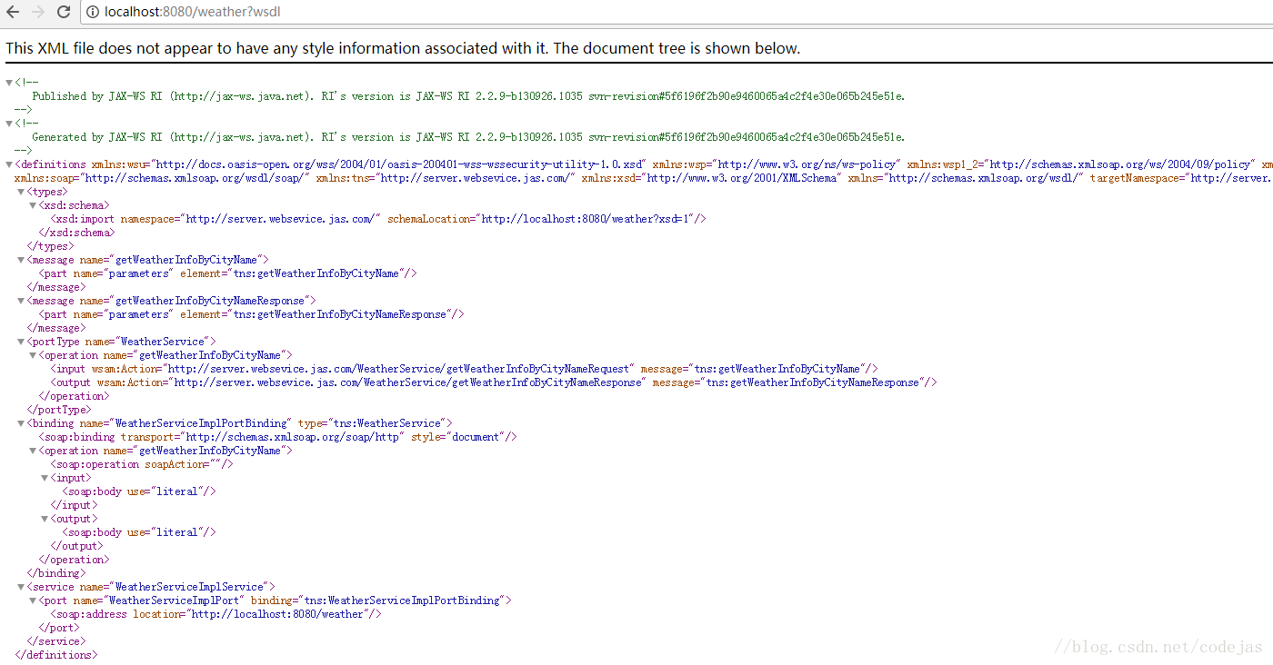Click the 'Generated by JAX-WS RI' comment text
Screen dimensions: 1273x665
pyautogui.click(x=468, y=137)
